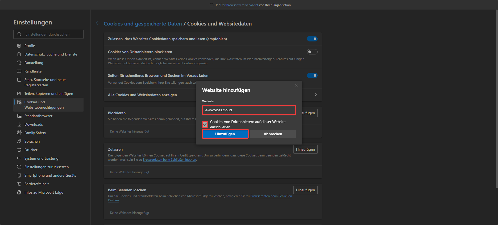Viewport: 498px width, 225px height.
Task: Select System und Leistung in sidebar
Action: (41, 158)
